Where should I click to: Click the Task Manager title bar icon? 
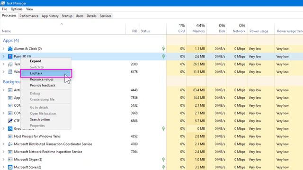(3, 3)
